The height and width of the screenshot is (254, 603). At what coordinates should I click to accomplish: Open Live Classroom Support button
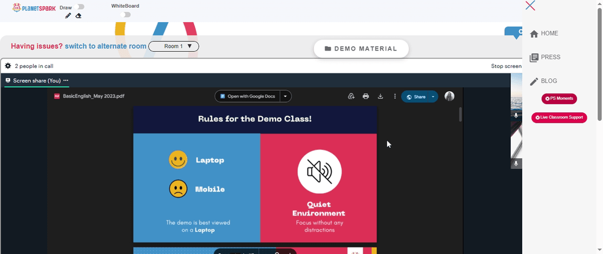[559, 117]
